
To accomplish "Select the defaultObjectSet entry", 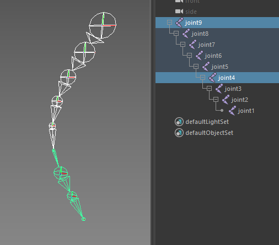I will tap(210, 133).
